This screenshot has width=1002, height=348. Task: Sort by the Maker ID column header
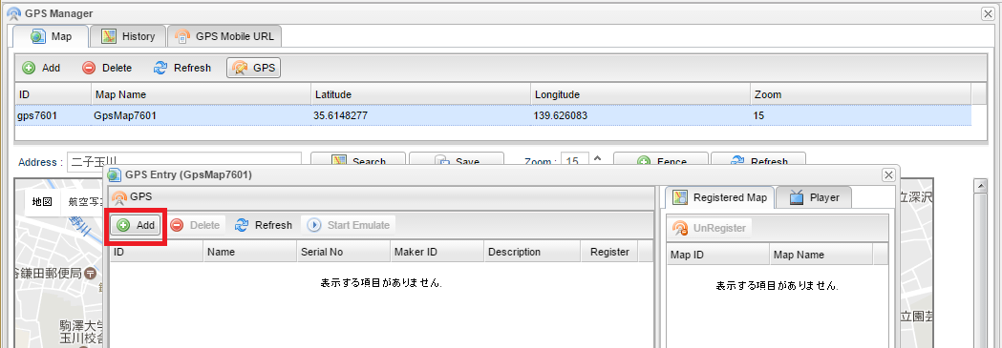(437, 252)
